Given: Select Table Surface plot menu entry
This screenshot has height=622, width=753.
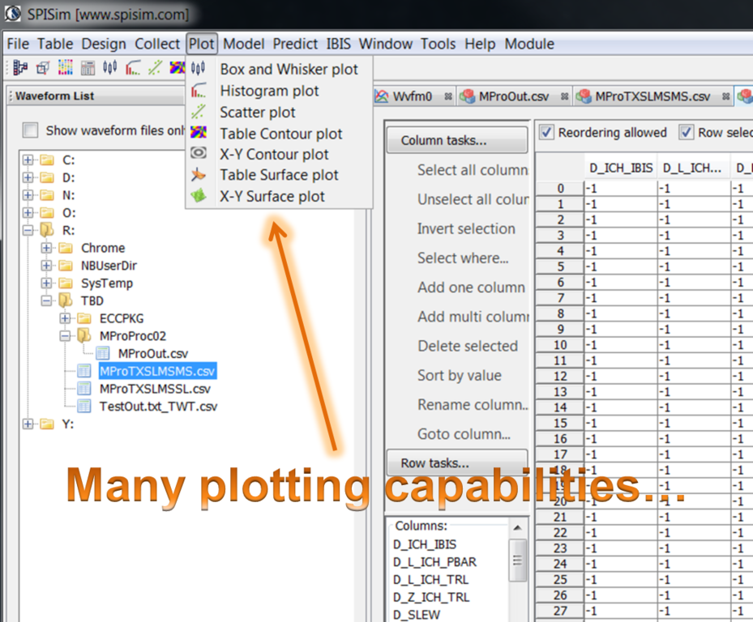Looking at the screenshot, I should coord(279,175).
